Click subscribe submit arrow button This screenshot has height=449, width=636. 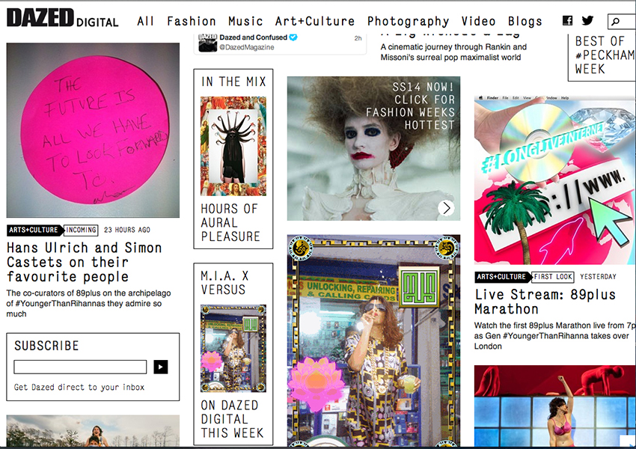[x=161, y=367]
